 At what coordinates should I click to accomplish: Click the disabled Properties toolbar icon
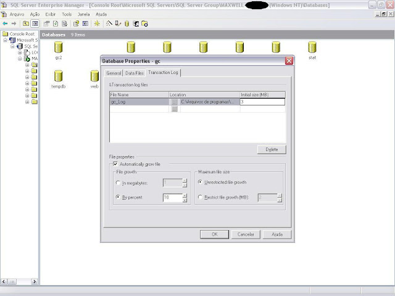tap(46, 23)
